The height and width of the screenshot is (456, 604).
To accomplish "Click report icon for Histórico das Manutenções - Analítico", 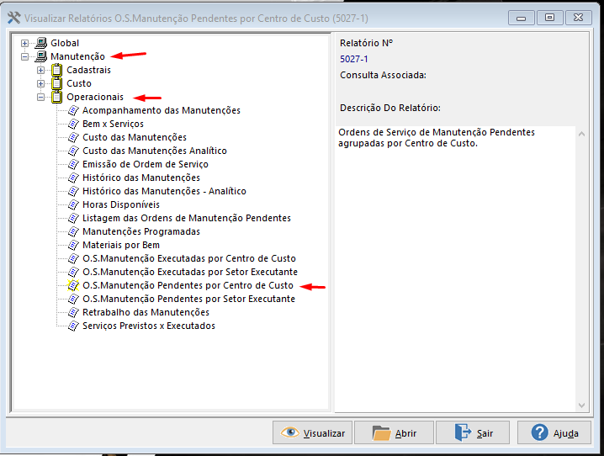I will click(73, 192).
